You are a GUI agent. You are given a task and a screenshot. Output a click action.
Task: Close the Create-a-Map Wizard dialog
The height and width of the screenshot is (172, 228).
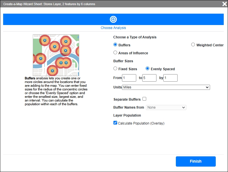click(224, 4)
